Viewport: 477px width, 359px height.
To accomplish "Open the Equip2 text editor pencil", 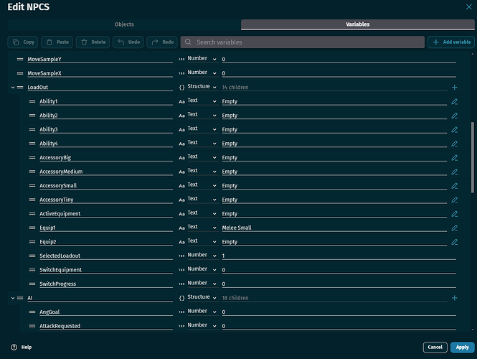I will pos(454,242).
